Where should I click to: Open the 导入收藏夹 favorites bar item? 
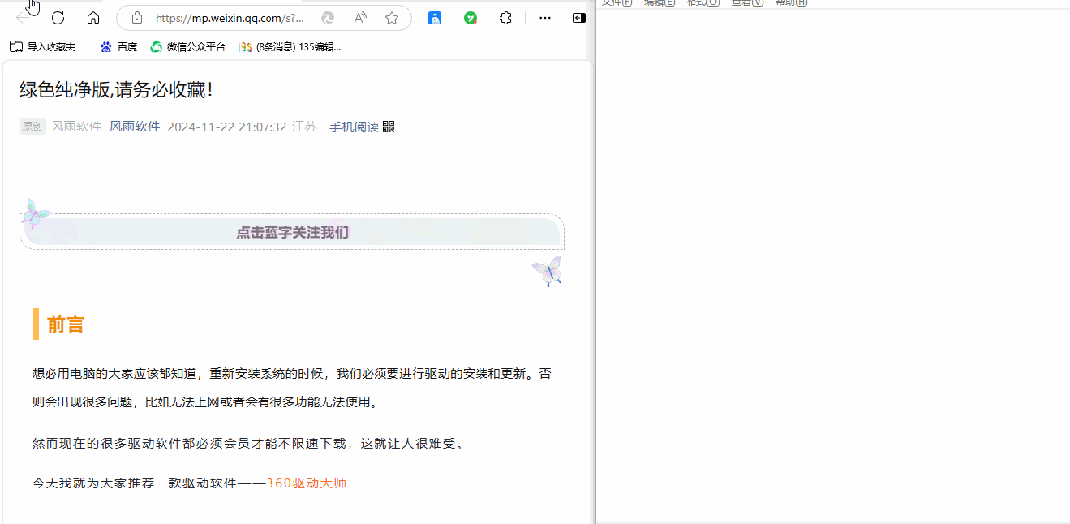tap(43, 47)
